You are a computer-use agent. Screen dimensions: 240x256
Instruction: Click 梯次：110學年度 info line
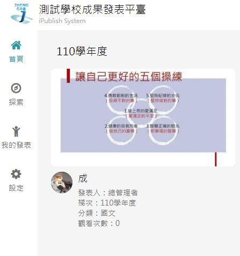coord(107,203)
